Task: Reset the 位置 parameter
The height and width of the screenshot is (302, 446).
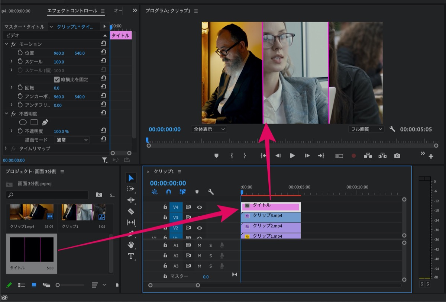Action: coord(103,53)
